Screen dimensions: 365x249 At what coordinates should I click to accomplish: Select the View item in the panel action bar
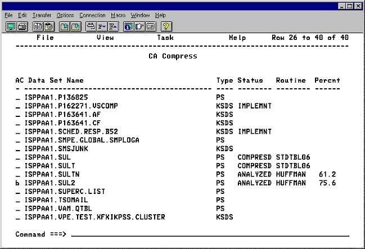click(105, 38)
